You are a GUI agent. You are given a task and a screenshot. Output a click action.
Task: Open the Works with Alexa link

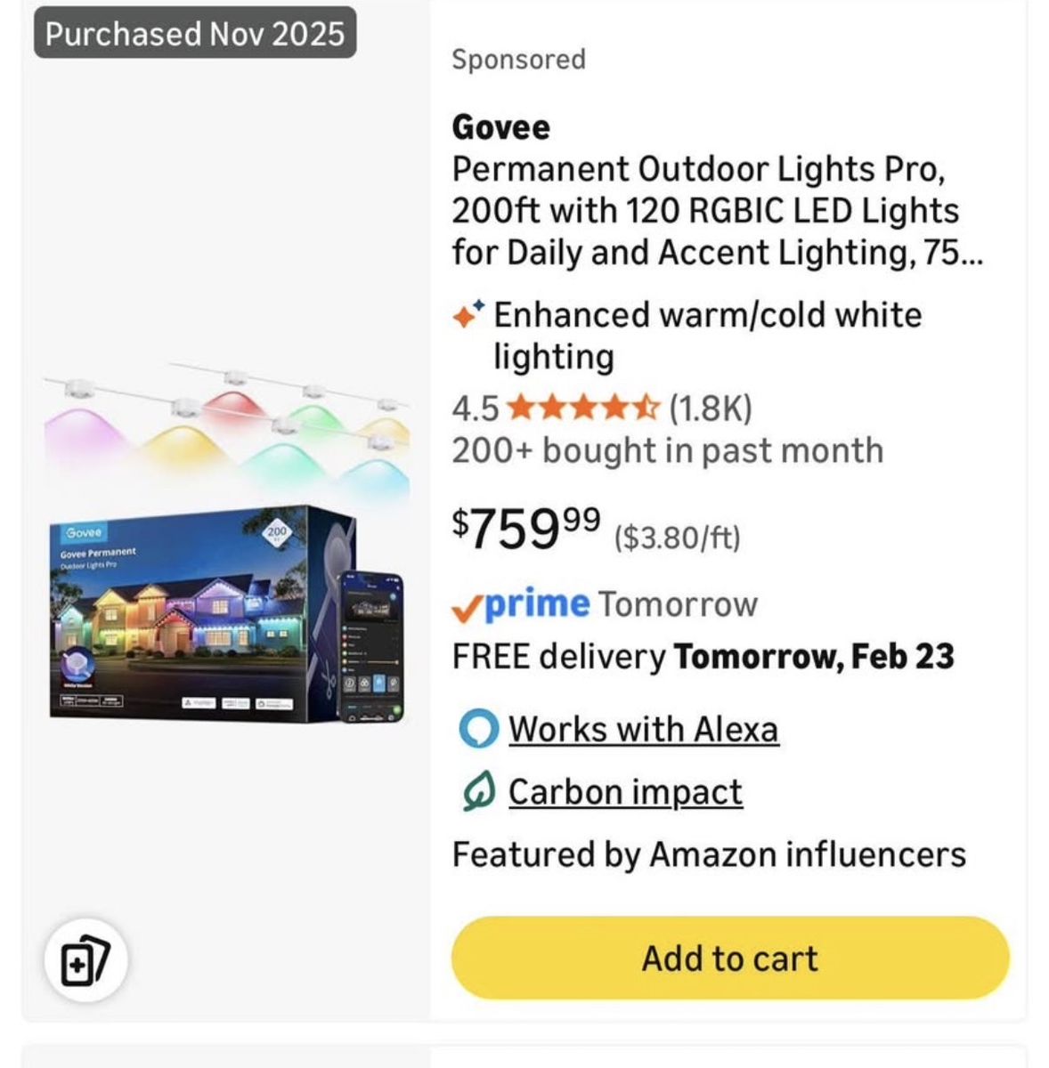coord(643,730)
